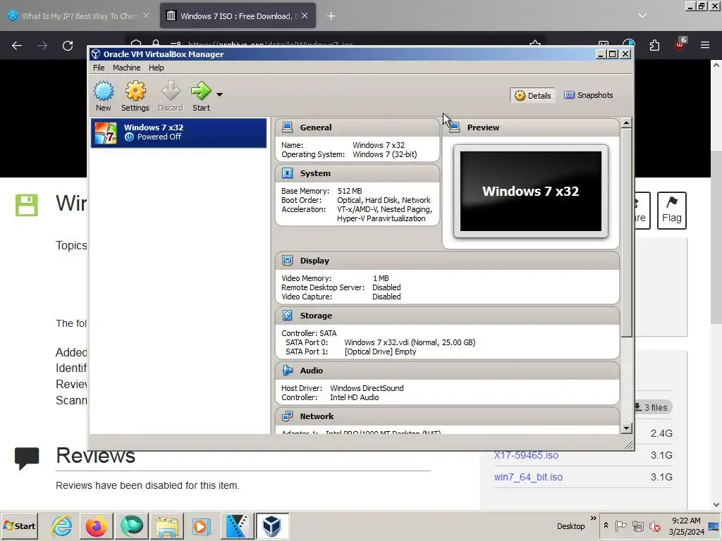Click the System section chip icon
The image size is (722, 541).
(288, 173)
